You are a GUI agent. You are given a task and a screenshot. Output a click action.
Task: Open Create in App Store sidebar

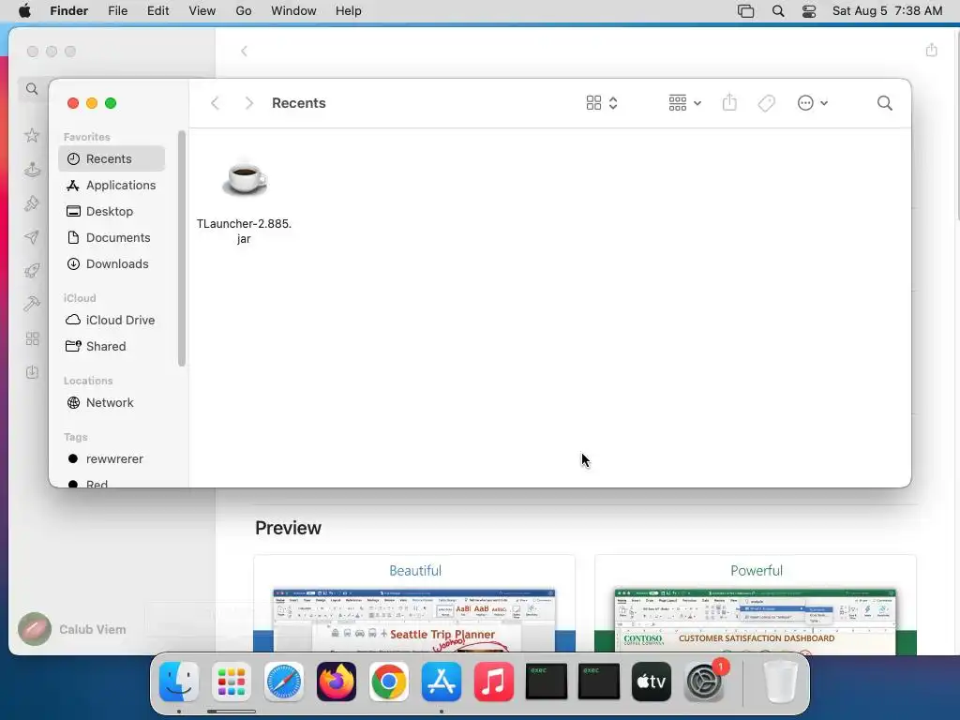tap(32, 203)
